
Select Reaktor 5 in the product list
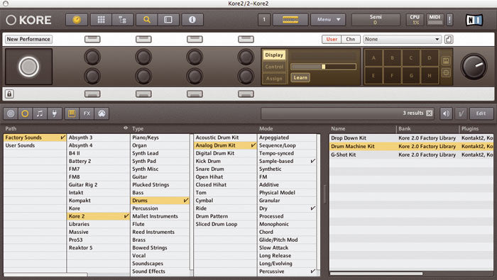click(x=98, y=247)
